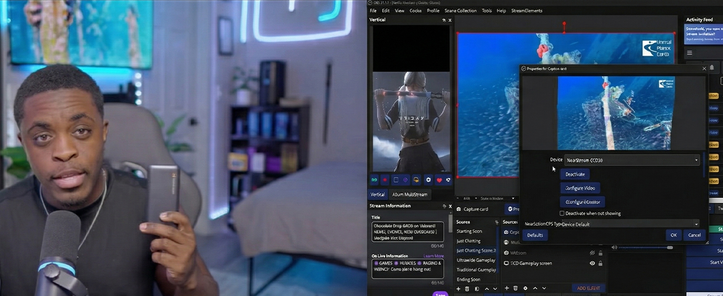Click into the Go Live Information text field

point(407,269)
